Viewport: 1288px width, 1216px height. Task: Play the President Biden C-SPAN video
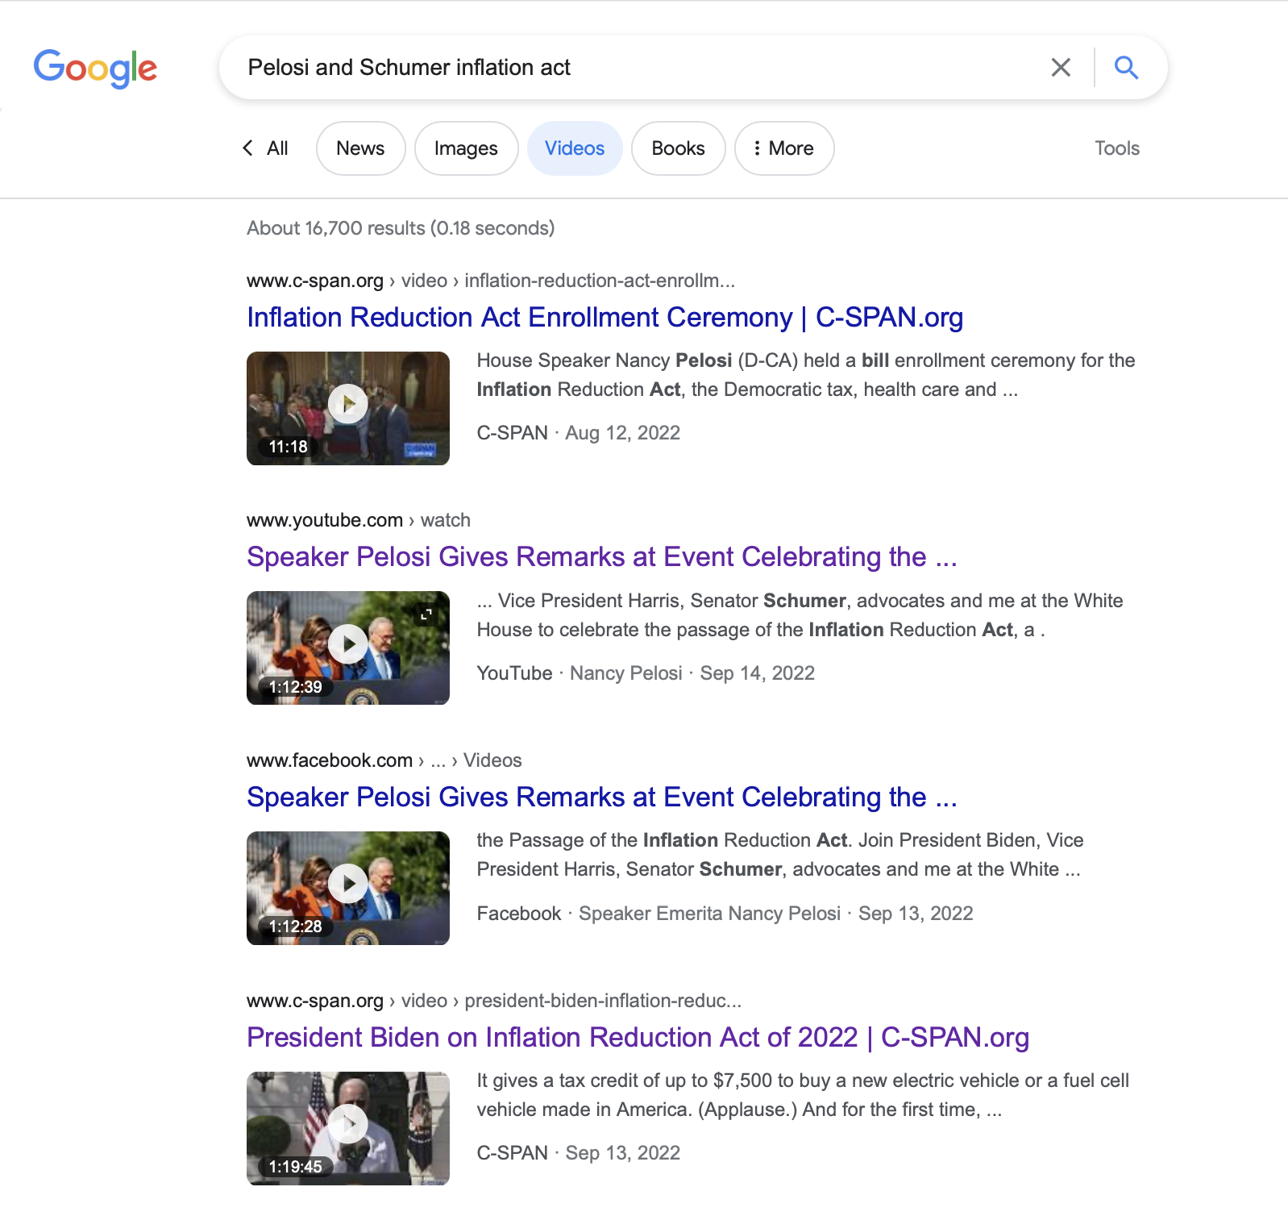(348, 1124)
